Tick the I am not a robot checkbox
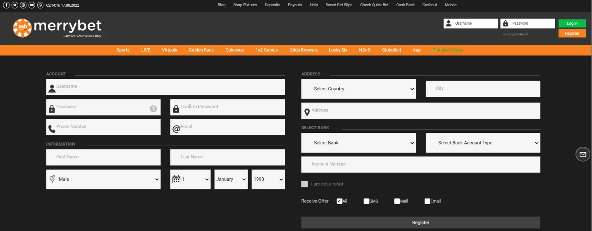Viewport: 592px width, 231px height. click(305, 184)
